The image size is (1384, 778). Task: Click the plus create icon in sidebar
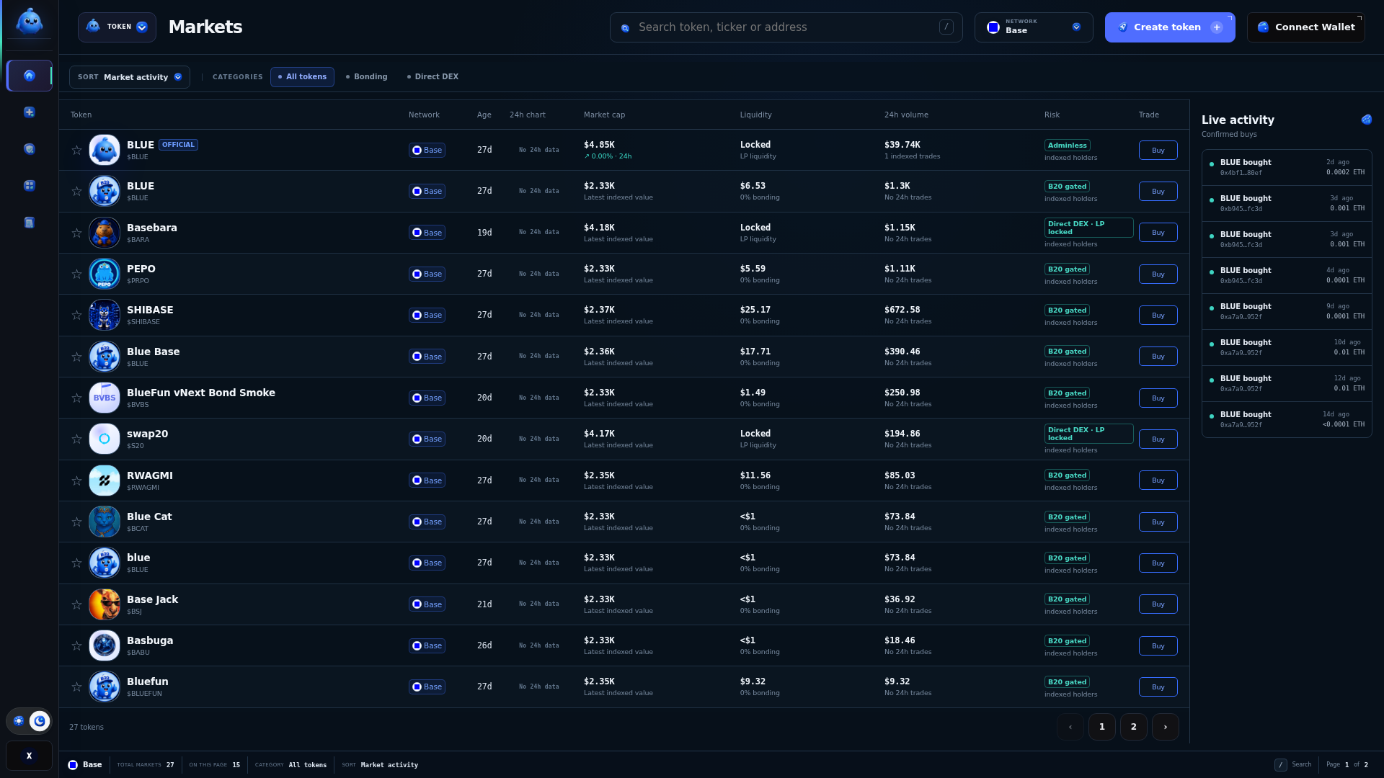[30, 112]
